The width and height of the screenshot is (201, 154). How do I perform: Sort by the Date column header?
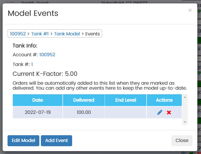pos(38,100)
